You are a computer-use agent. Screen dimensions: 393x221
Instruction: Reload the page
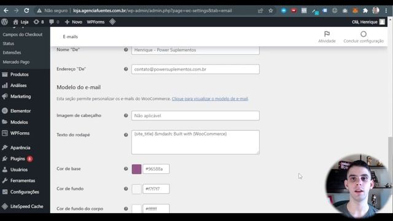pyautogui.click(x=26, y=10)
